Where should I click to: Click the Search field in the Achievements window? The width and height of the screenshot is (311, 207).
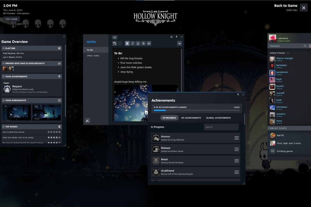click(221, 127)
